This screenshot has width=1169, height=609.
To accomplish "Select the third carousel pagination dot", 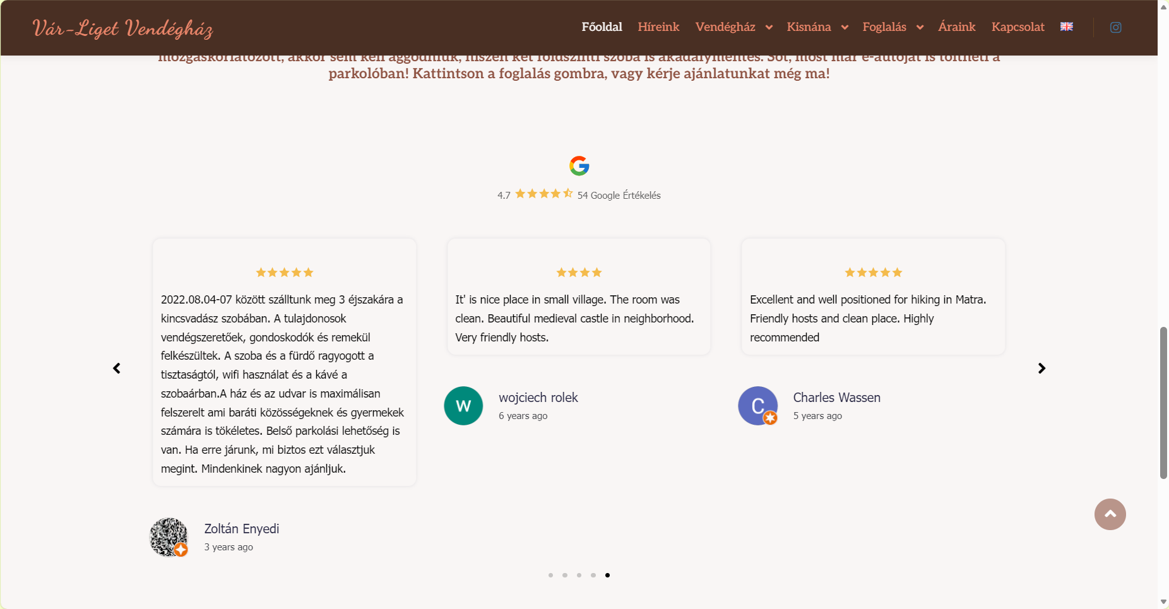I will [579, 575].
